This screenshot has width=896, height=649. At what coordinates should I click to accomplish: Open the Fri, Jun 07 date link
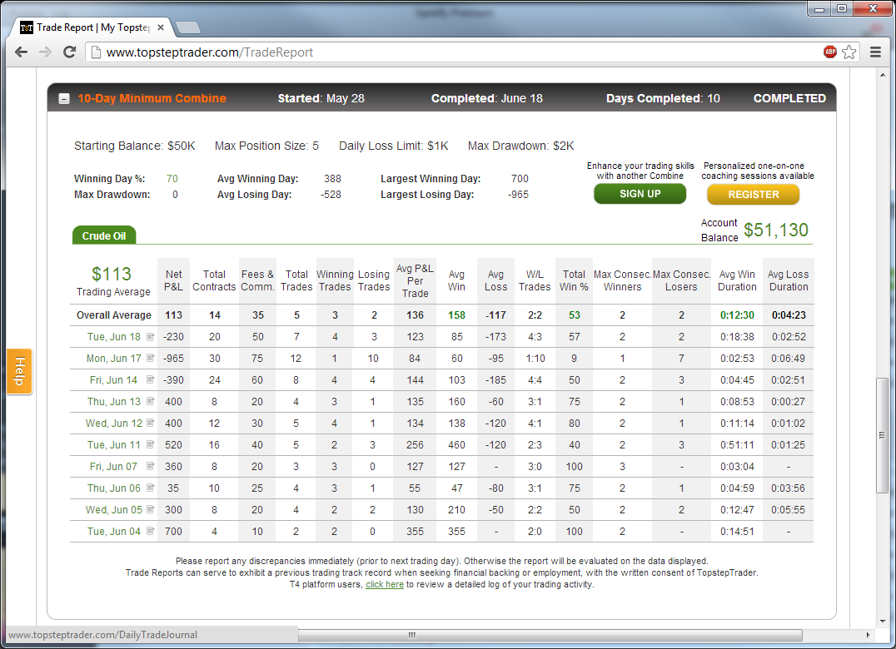pyautogui.click(x=114, y=466)
